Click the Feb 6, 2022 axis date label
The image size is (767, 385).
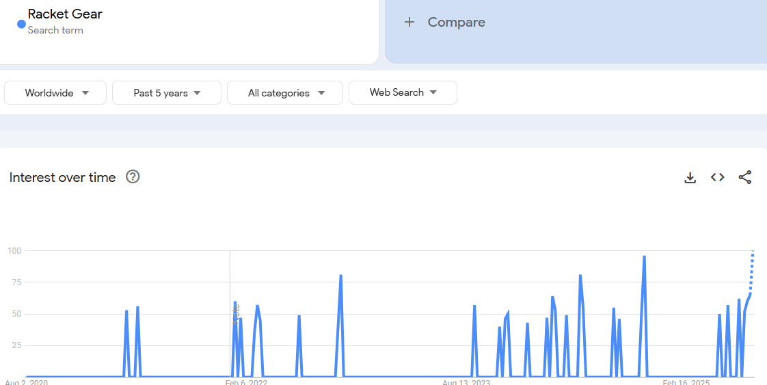pos(246,382)
